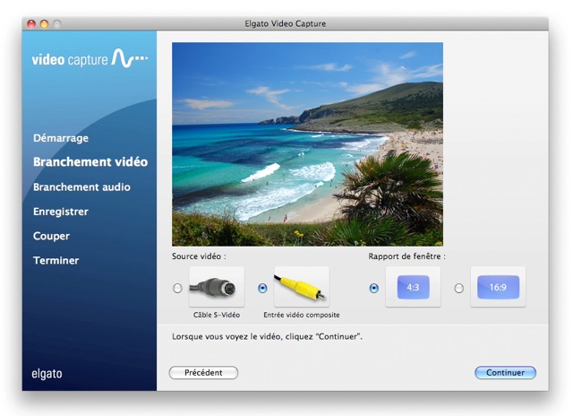The width and height of the screenshot is (573, 416).
Task: Minimize the window with the yellow button
Action: point(44,24)
